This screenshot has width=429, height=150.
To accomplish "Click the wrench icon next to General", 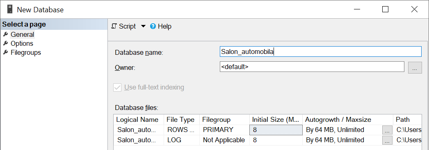I will click(5, 34).
